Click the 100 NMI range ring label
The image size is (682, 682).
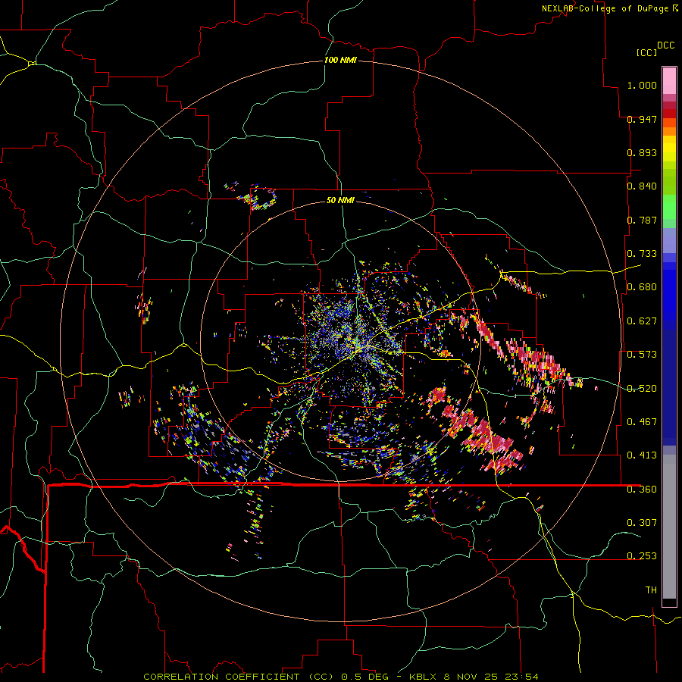point(340,60)
